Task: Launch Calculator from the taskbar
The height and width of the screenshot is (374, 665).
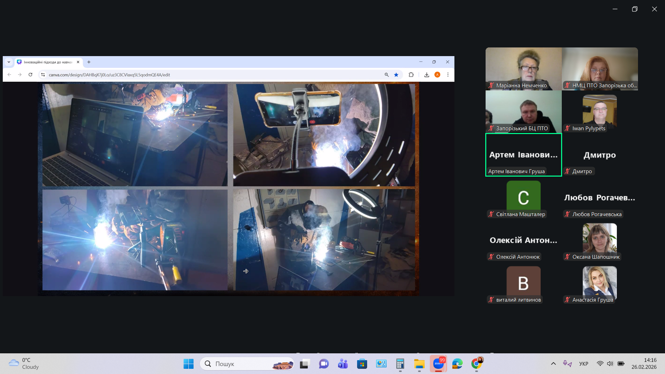Action: (x=400, y=364)
